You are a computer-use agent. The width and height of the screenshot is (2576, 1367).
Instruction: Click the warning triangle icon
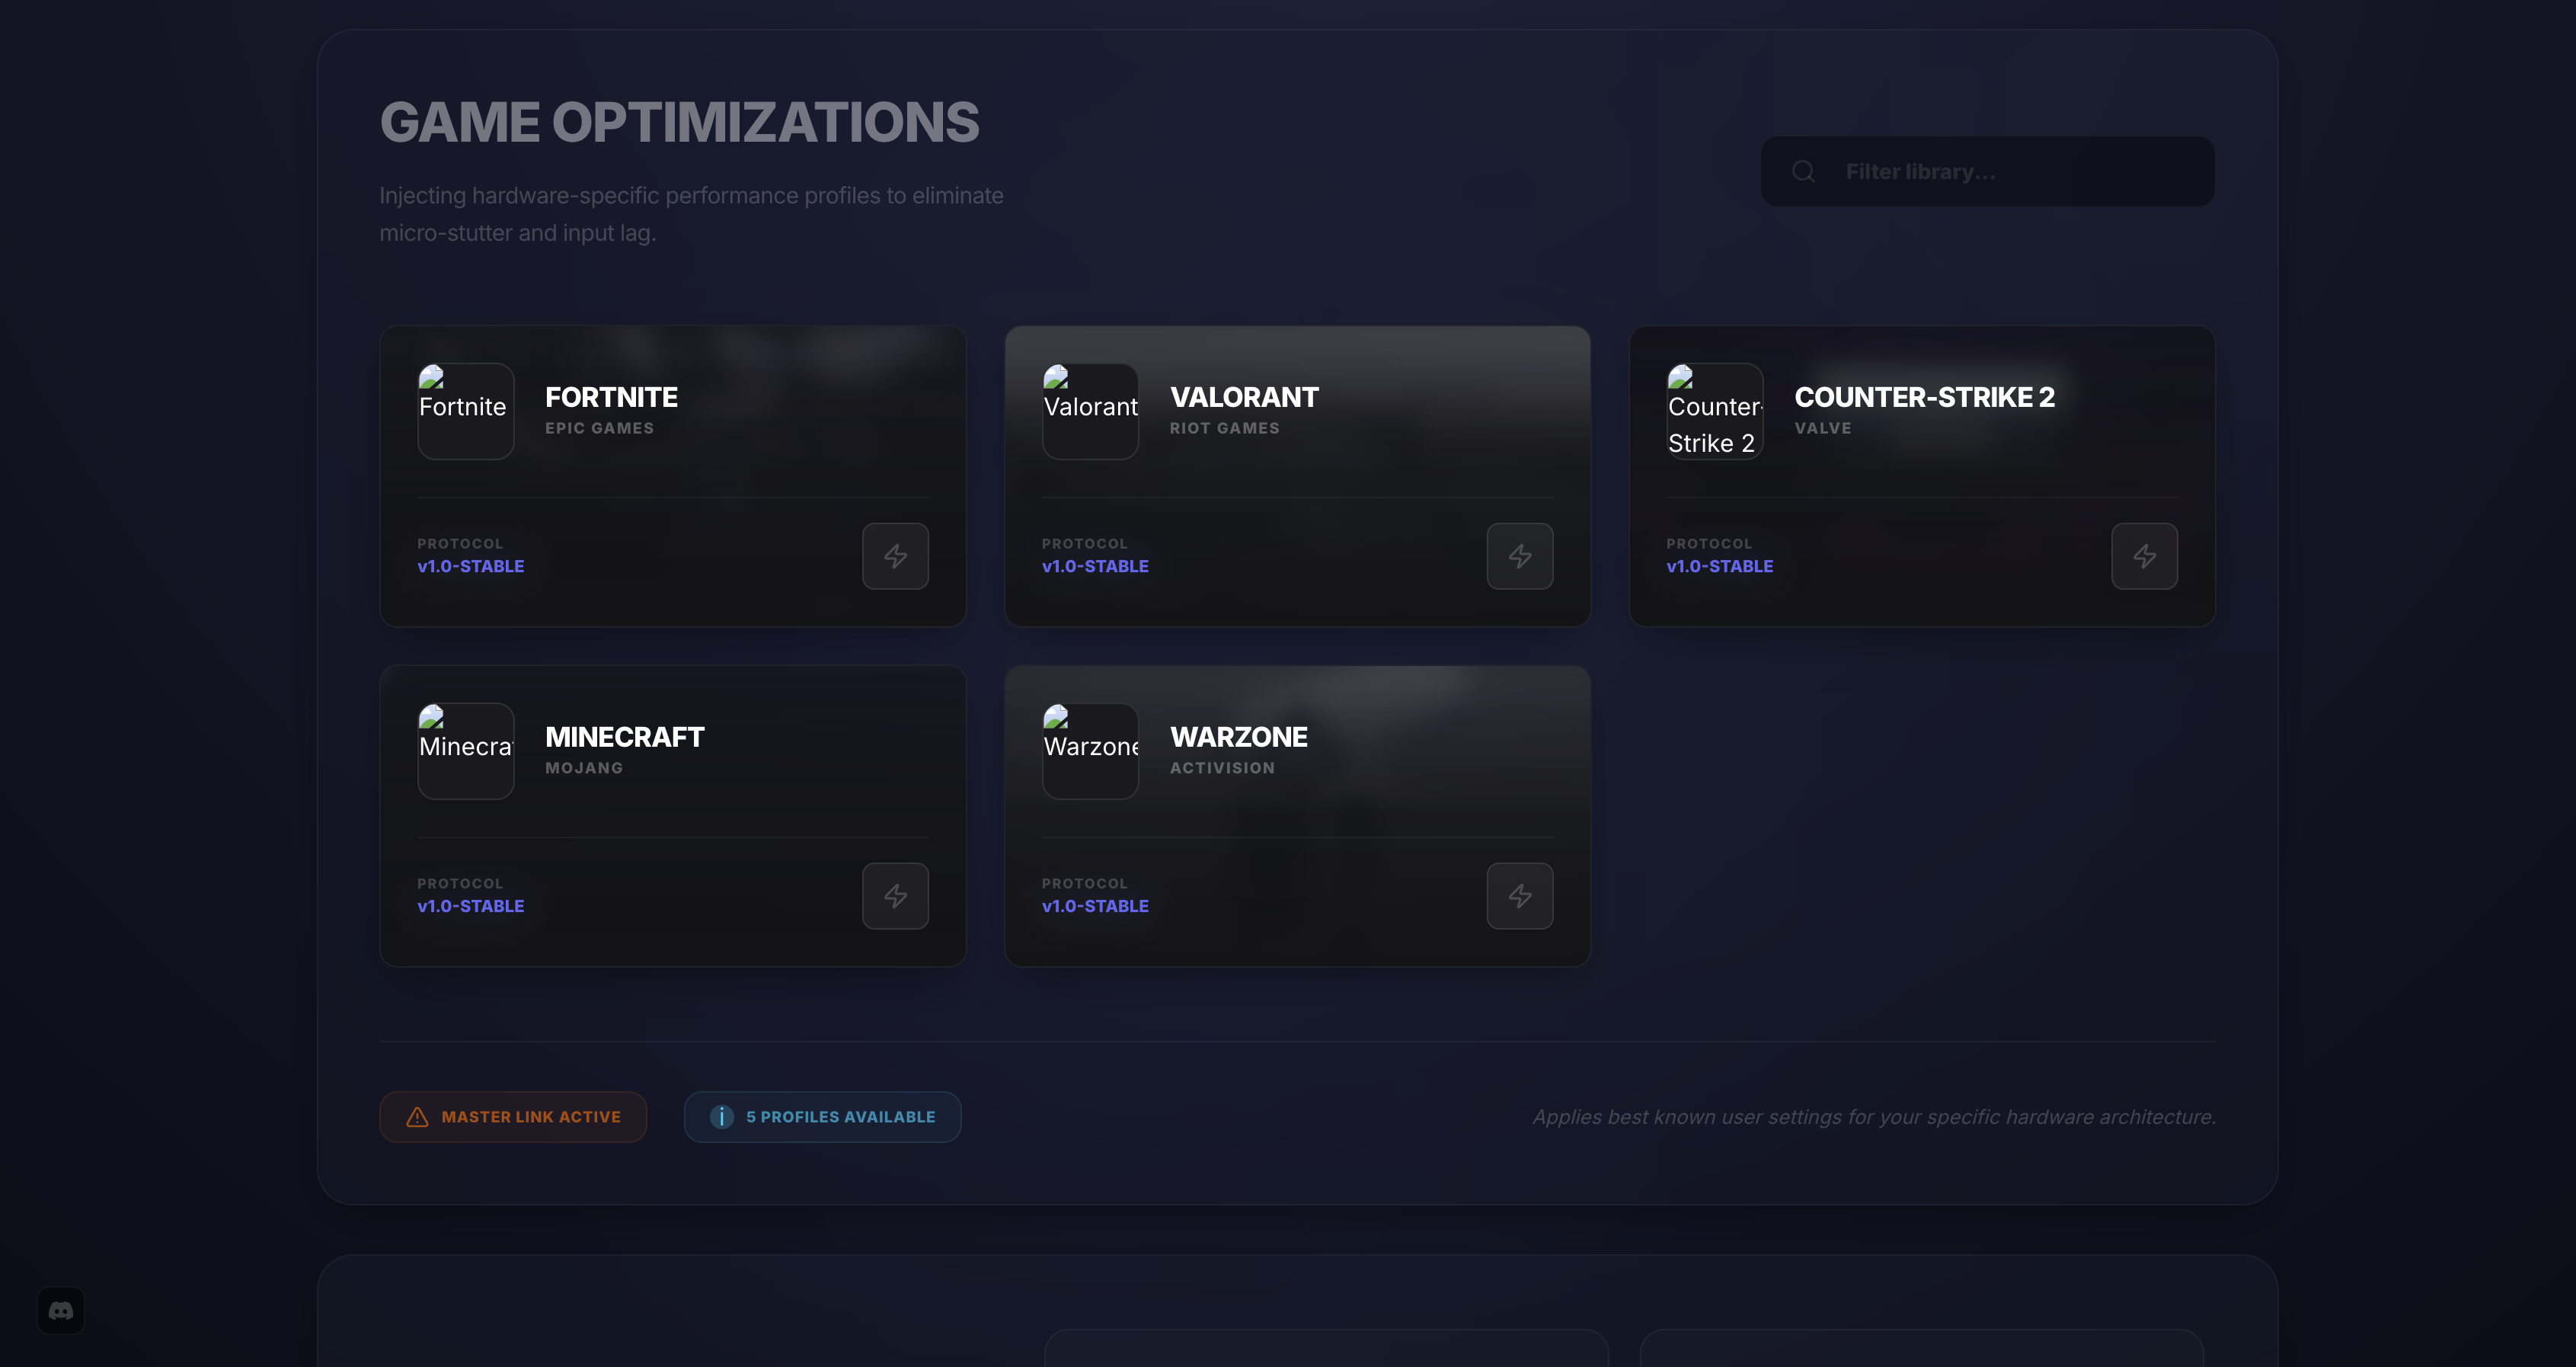(x=417, y=1117)
